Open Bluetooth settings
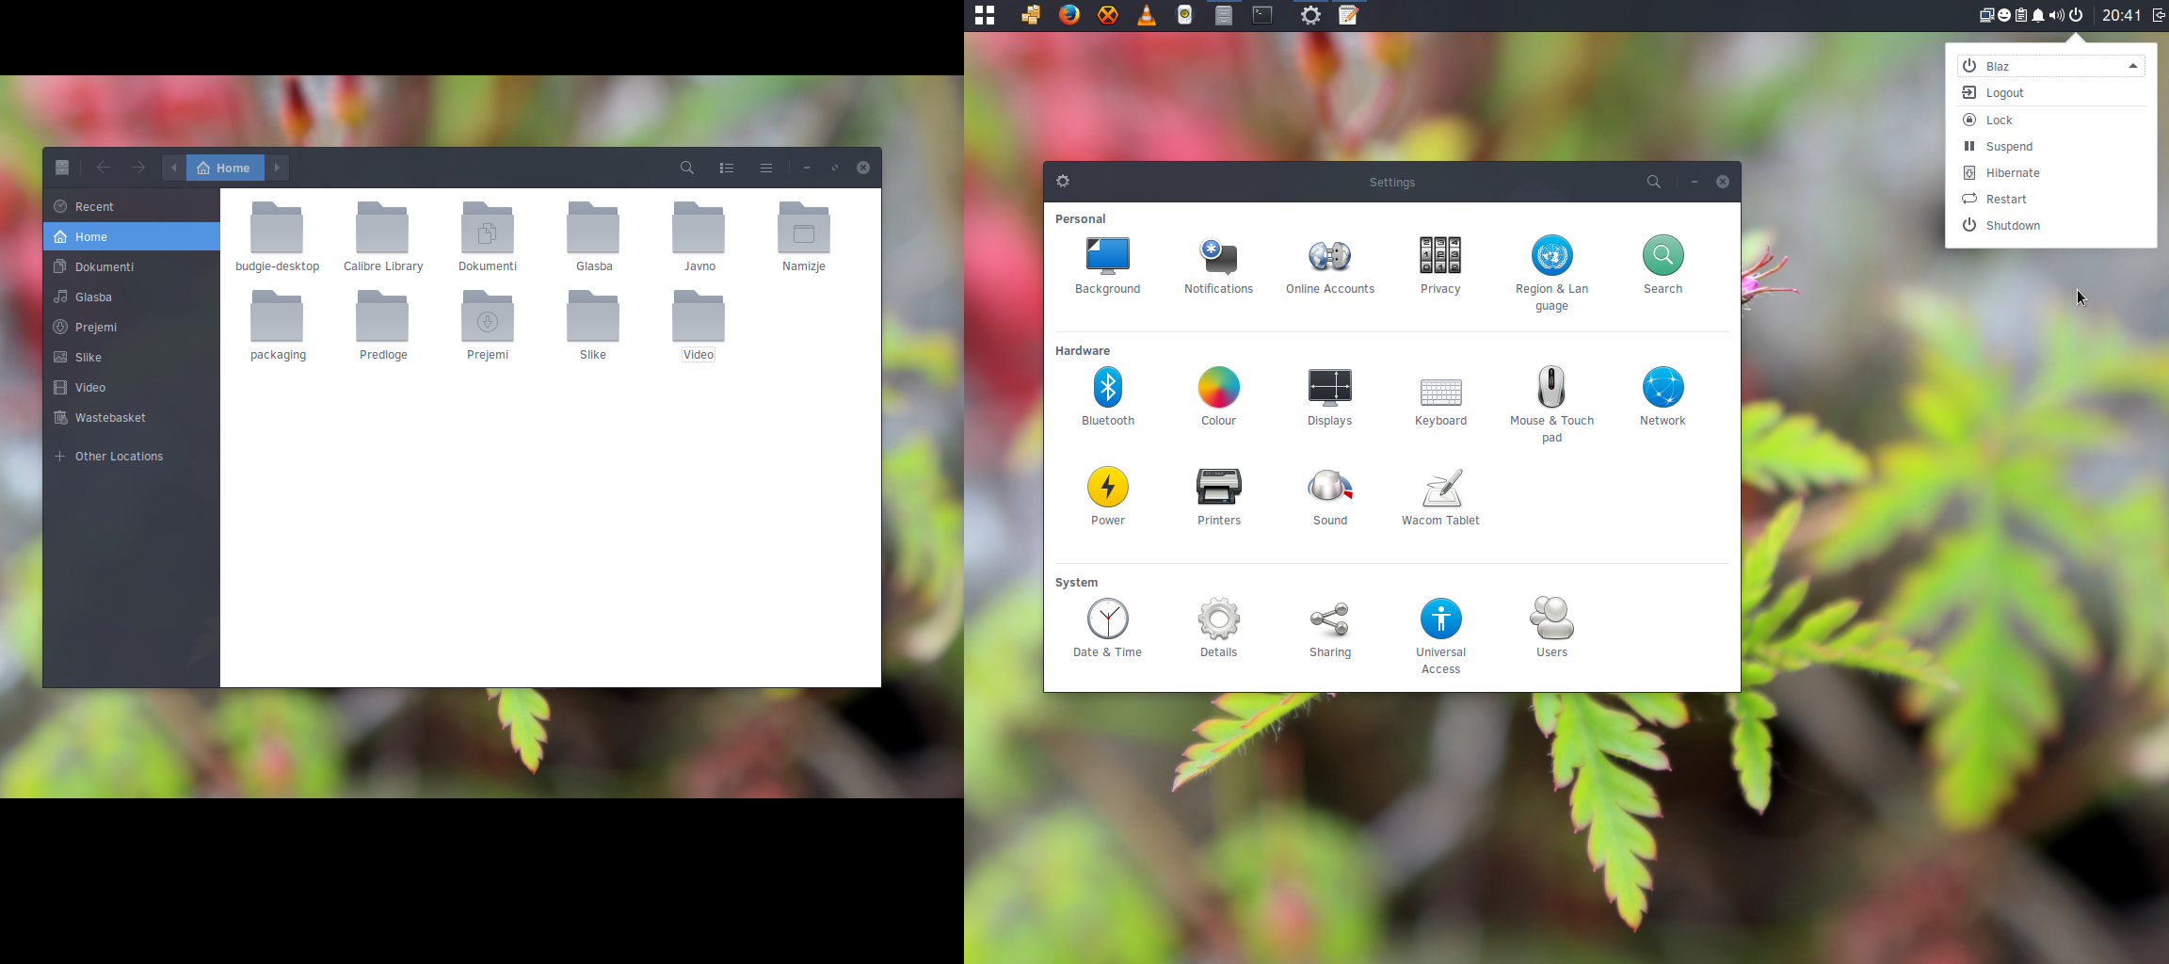2169x964 pixels. [1108, 396]
